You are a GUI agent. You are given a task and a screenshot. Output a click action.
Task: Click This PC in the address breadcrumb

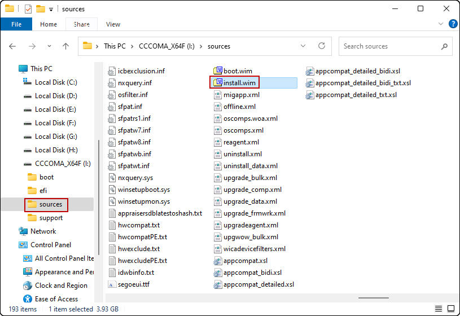click(115, 46)
